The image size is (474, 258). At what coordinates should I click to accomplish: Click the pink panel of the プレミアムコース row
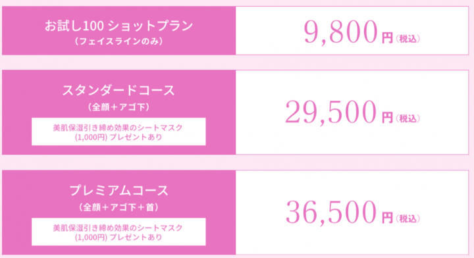[x=118, y=212]
